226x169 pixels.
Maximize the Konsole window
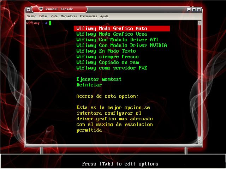pos(194,10)
